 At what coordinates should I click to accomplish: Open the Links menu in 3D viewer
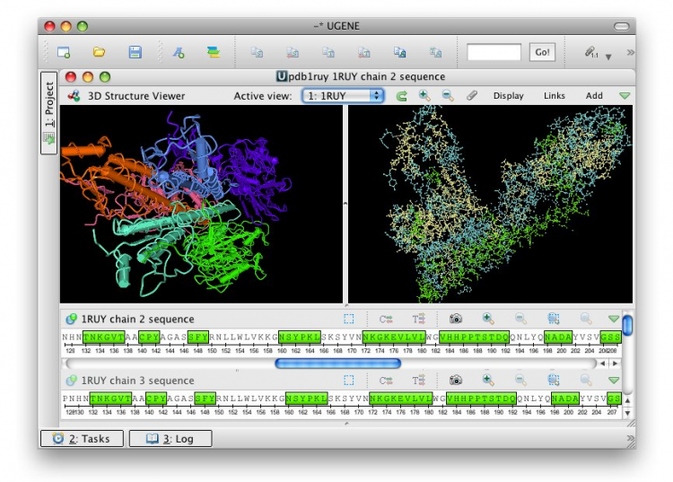[x=555, y=96]
